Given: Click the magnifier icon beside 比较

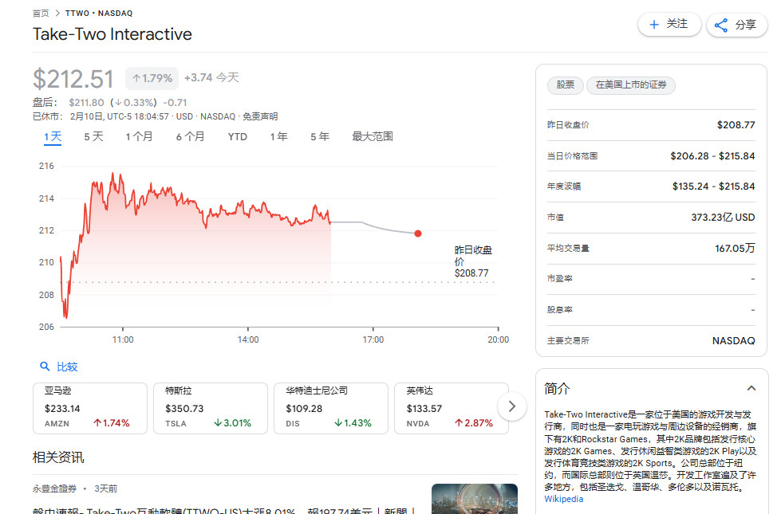Looking at the screenshot, I should click(x=45, y=367).
